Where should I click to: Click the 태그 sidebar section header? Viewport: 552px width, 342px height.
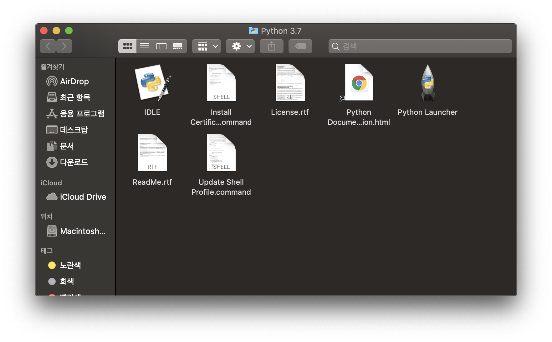[47, 251]
